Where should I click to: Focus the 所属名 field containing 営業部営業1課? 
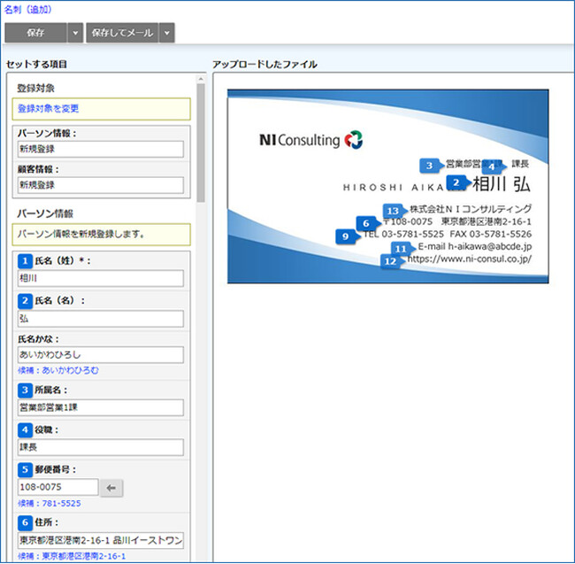click(x=100, y=407)
